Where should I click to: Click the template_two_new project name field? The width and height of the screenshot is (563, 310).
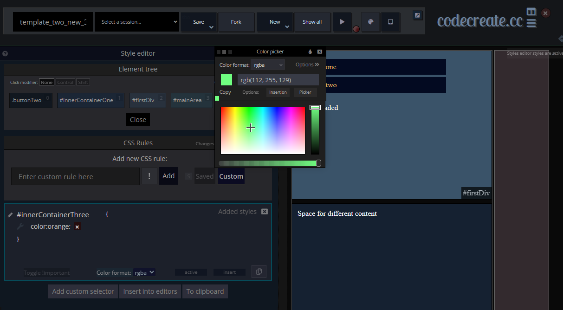[x=53, y=22]
